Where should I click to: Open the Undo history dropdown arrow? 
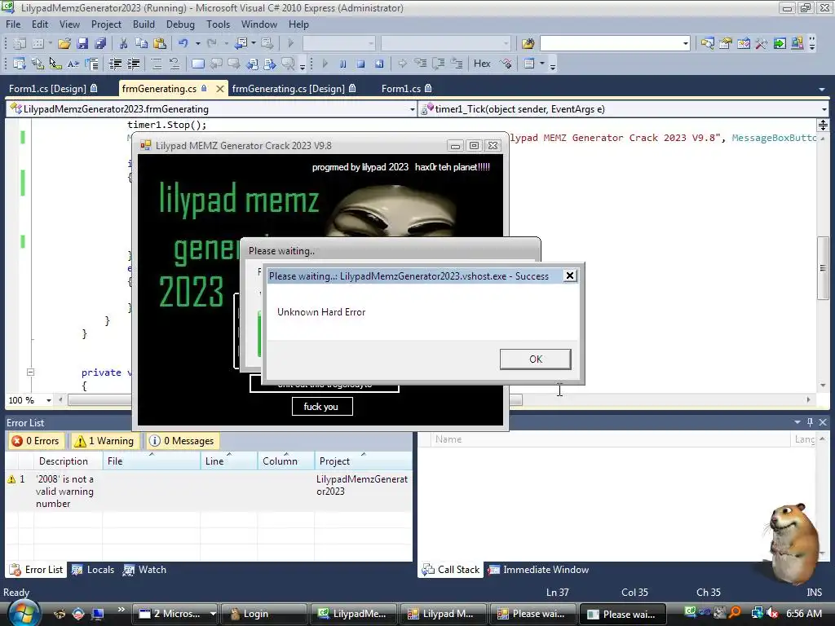tap(197, 44)
